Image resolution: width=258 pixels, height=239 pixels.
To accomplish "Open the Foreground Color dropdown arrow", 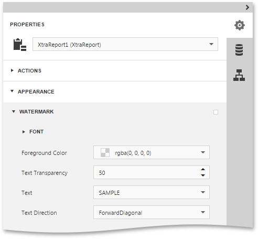I will click(x=203, y=152).
